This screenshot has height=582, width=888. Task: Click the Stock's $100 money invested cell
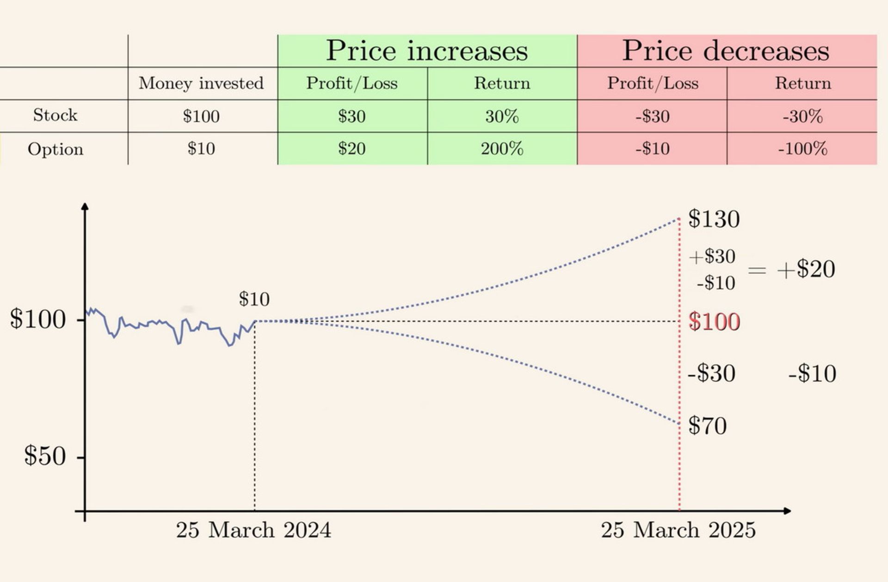pyautogui.click(x=201, y=116)
